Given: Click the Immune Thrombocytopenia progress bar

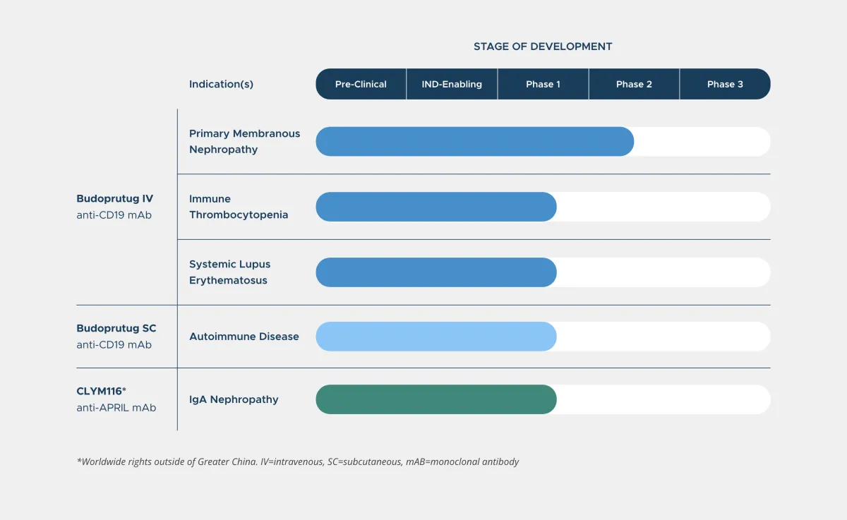Looking at the screenshot, I should [435, 207].
